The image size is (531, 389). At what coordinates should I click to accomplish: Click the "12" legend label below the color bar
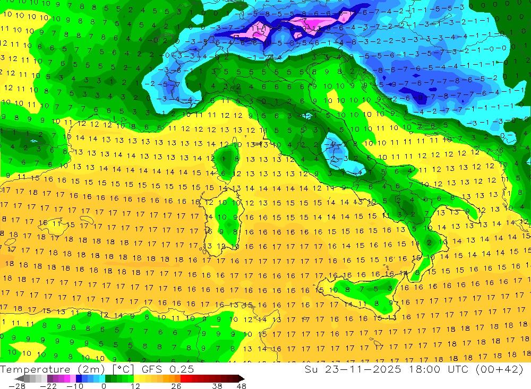click(x=135, y=386)
